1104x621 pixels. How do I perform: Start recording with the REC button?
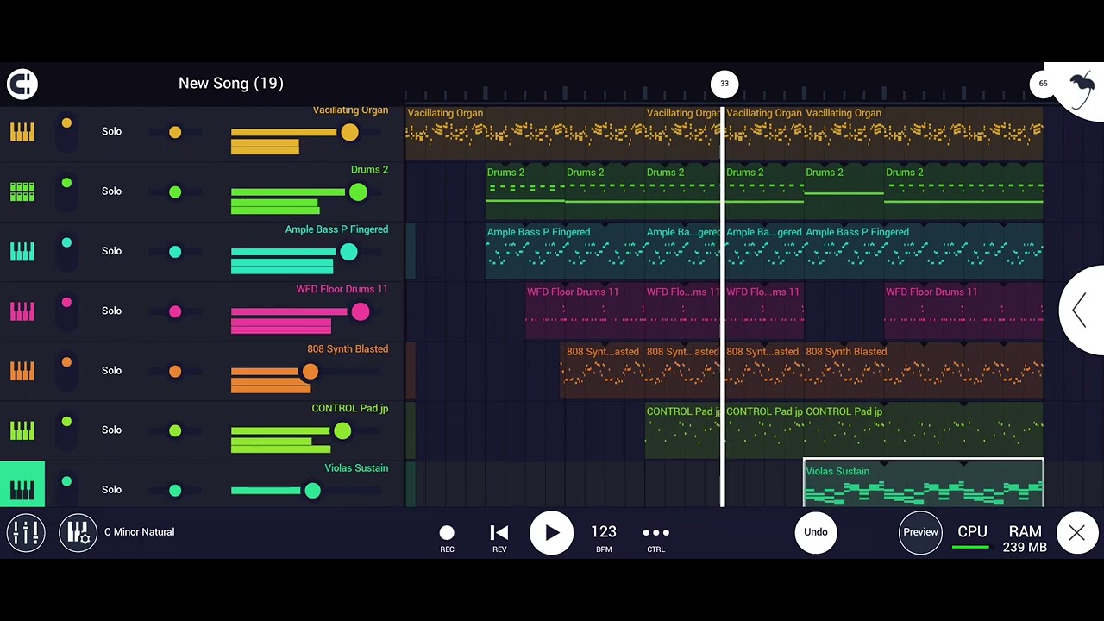(447, 537)
